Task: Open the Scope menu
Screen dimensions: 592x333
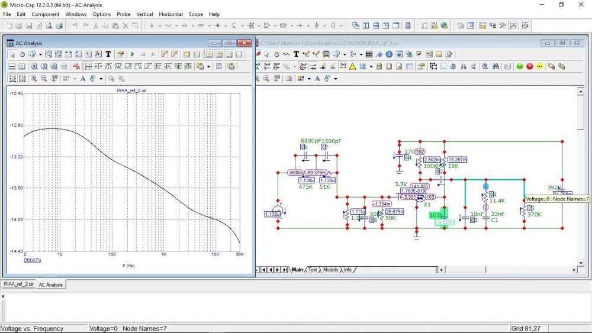Action: tap(195, 14)
